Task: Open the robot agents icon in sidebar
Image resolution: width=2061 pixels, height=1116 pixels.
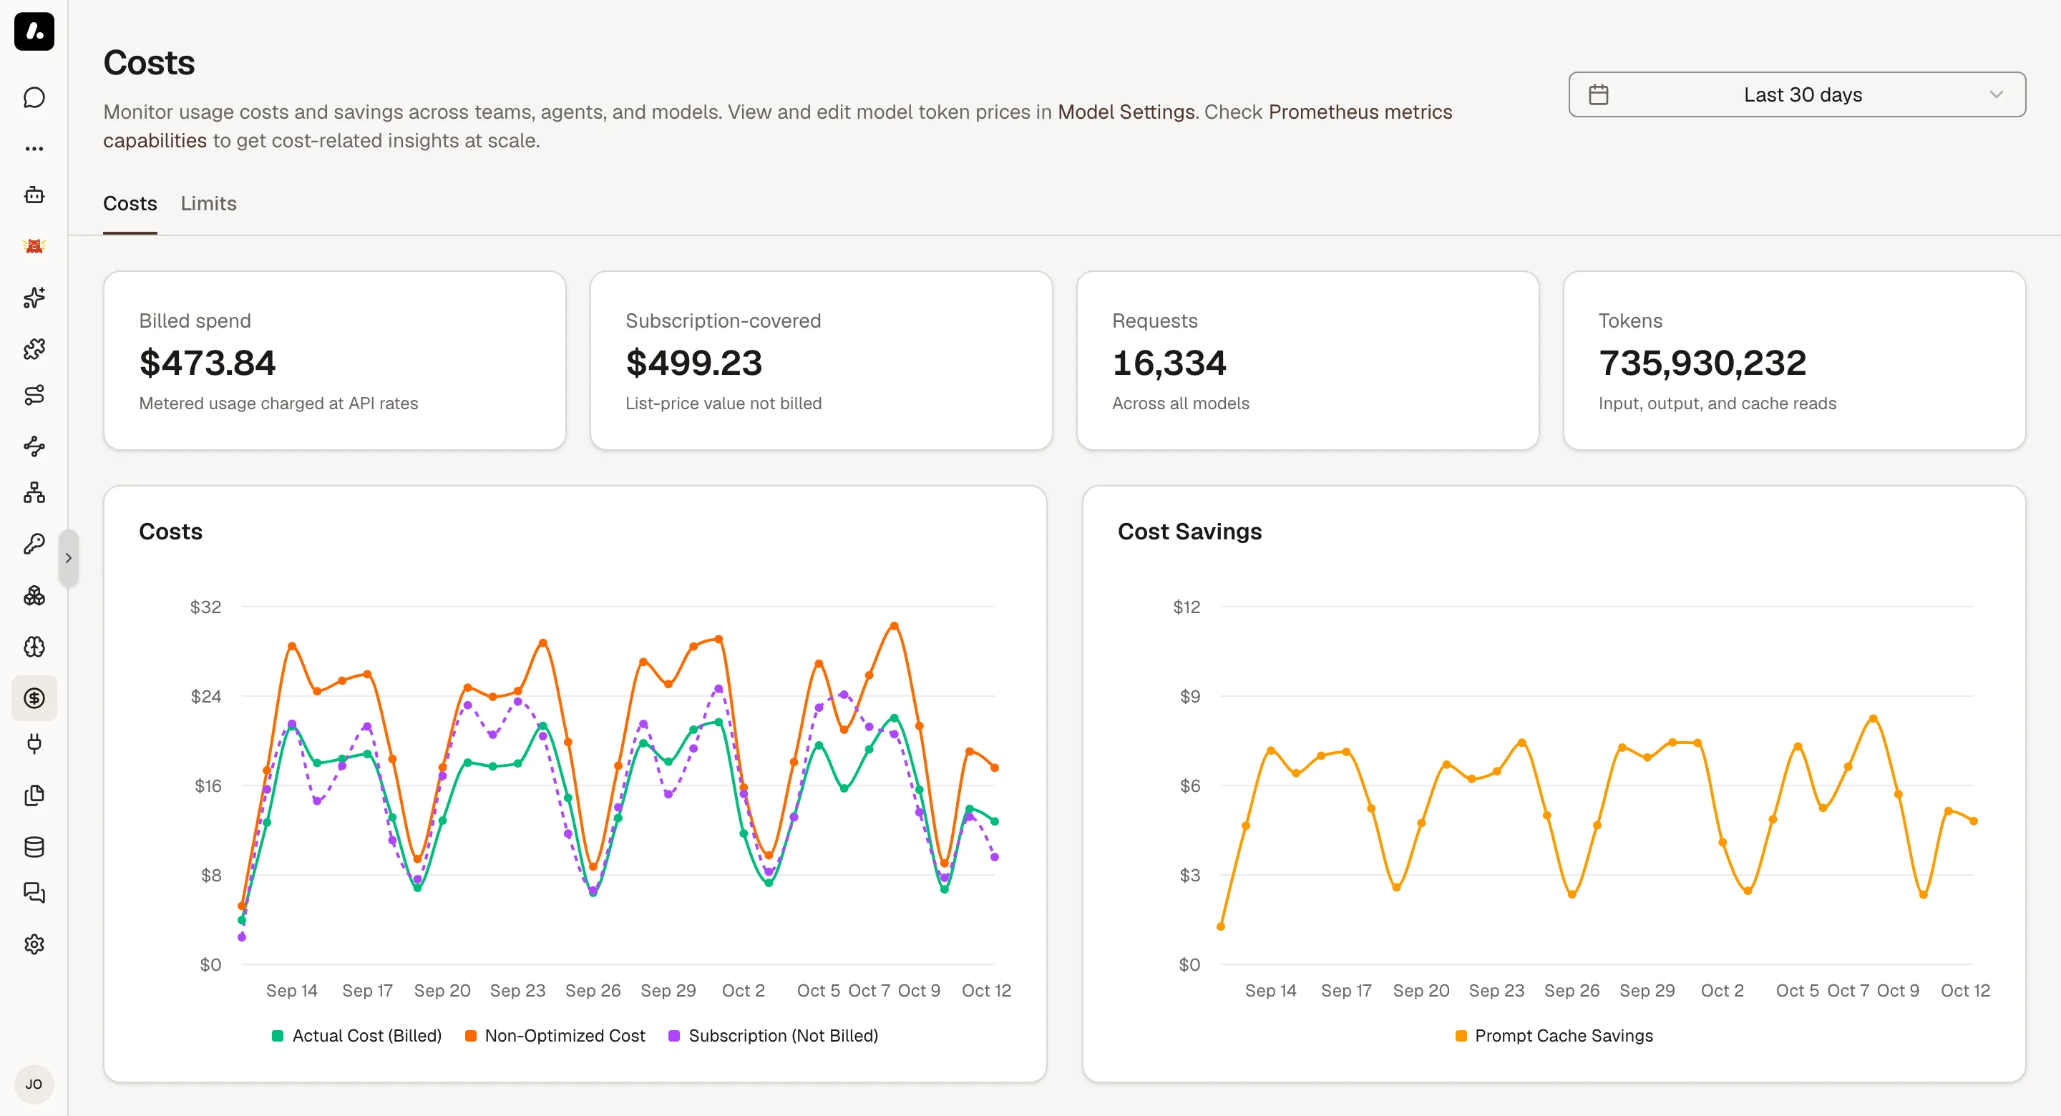Action: (x=34, y=195)
